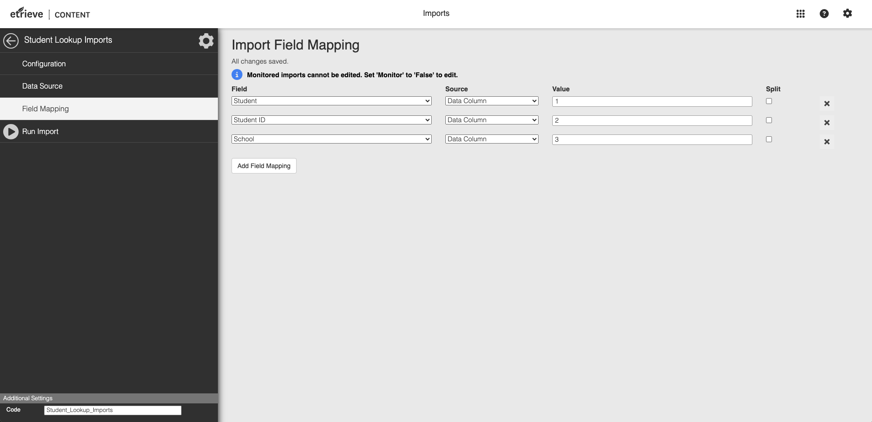Image resolution: width=872 pixels, height=422 pixels.
Task: Open the Student field dropdown
Action: click(331, 101)
